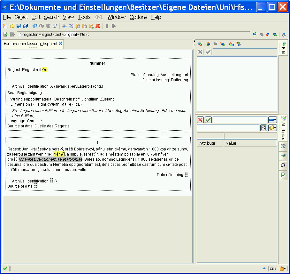Open the ABC spell check side tab
This screenshot has height=274, width=290.
[x=283, y=156]
